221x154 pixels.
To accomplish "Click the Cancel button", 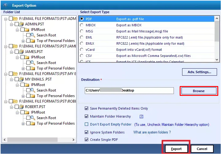I will click(x=202, y=149).
